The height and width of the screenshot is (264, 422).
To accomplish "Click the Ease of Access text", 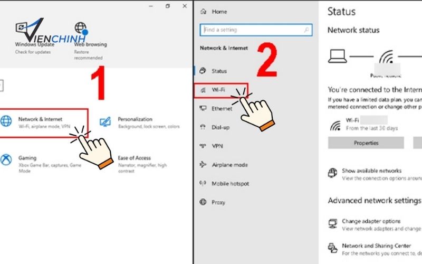I will [x=134, y=158].
